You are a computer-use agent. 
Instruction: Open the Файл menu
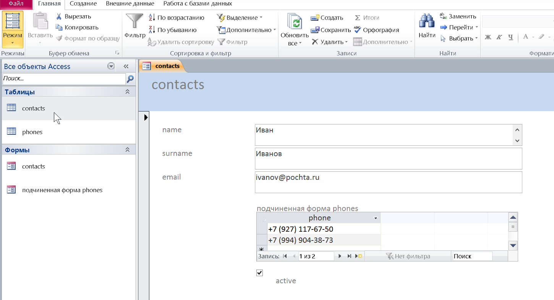16,4
